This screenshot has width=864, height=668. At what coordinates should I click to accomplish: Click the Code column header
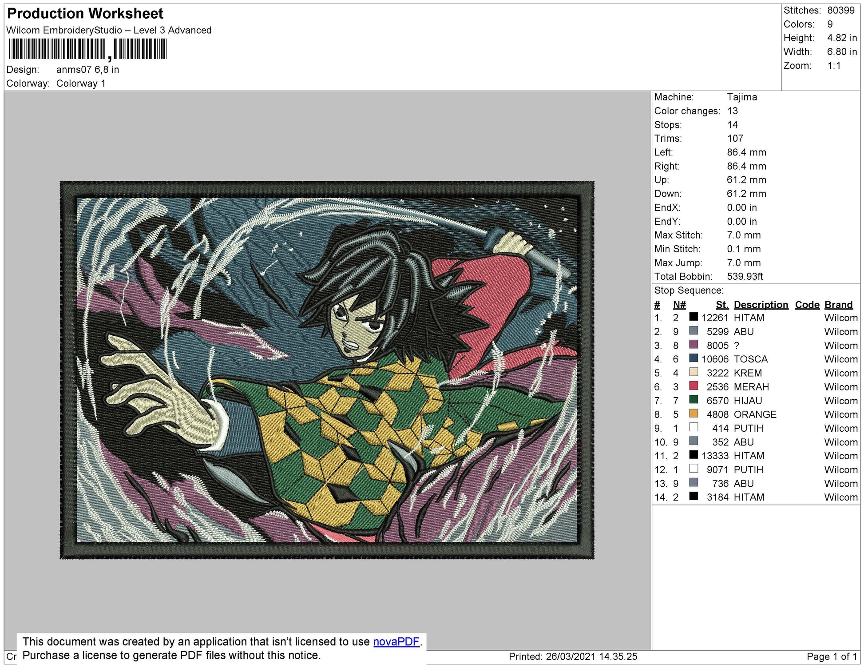coord(807,305)
